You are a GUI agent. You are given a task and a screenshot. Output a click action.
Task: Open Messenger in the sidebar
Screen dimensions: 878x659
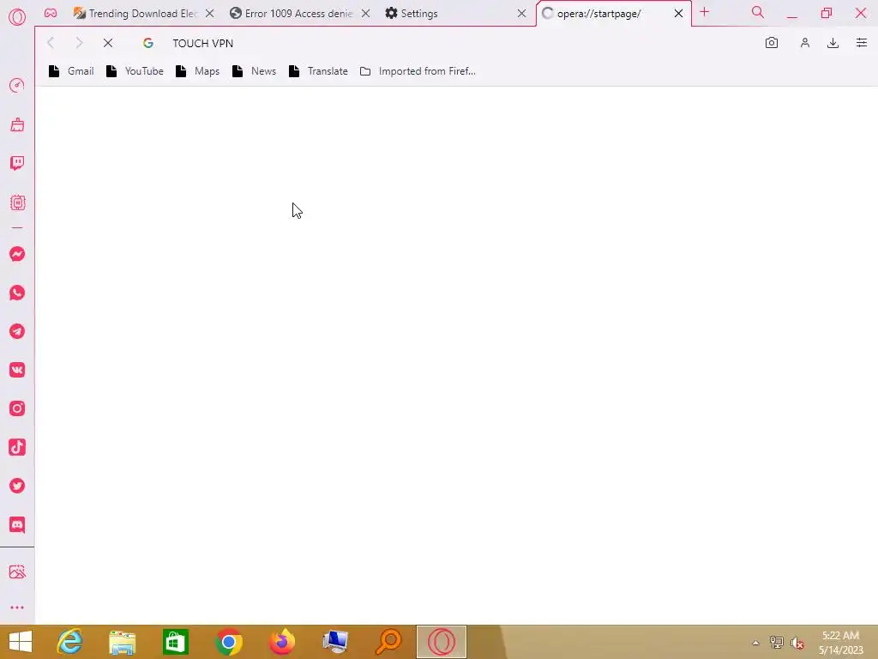click(x=17, y=254)
